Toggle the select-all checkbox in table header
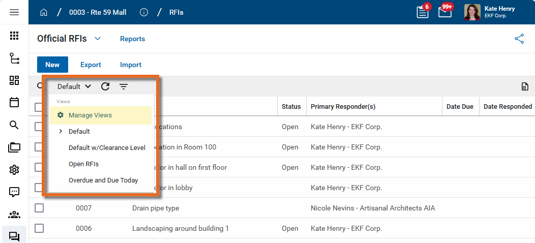 tap(39, 107)
